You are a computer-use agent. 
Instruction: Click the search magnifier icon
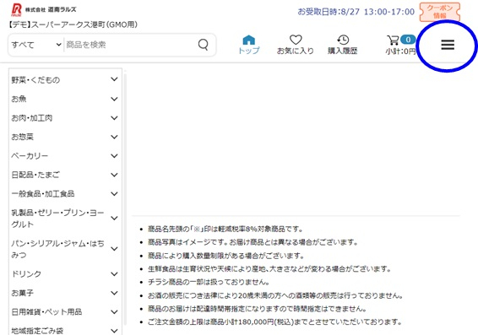tap(203, 45)
